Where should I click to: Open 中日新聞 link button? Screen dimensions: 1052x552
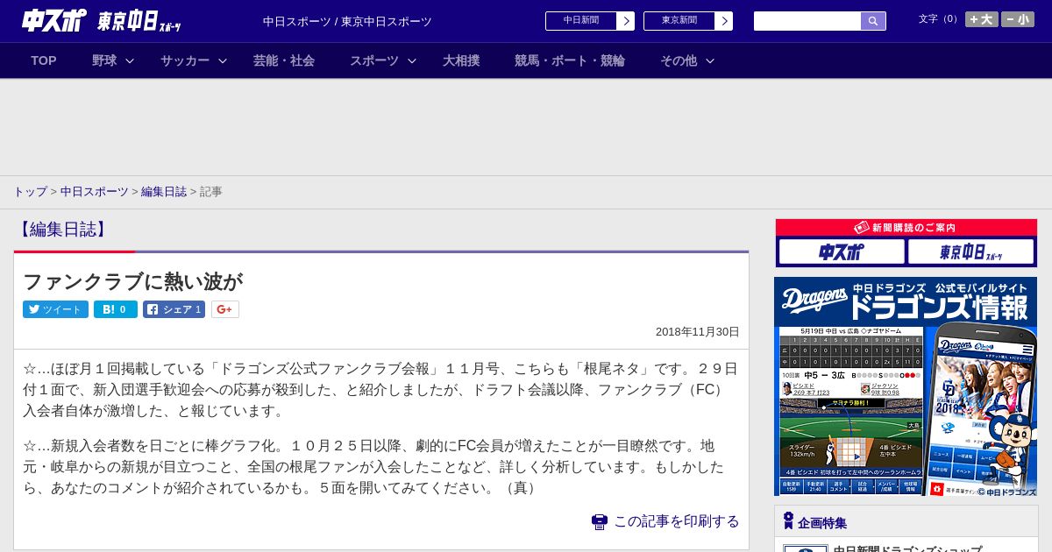(x=580, y=21)
